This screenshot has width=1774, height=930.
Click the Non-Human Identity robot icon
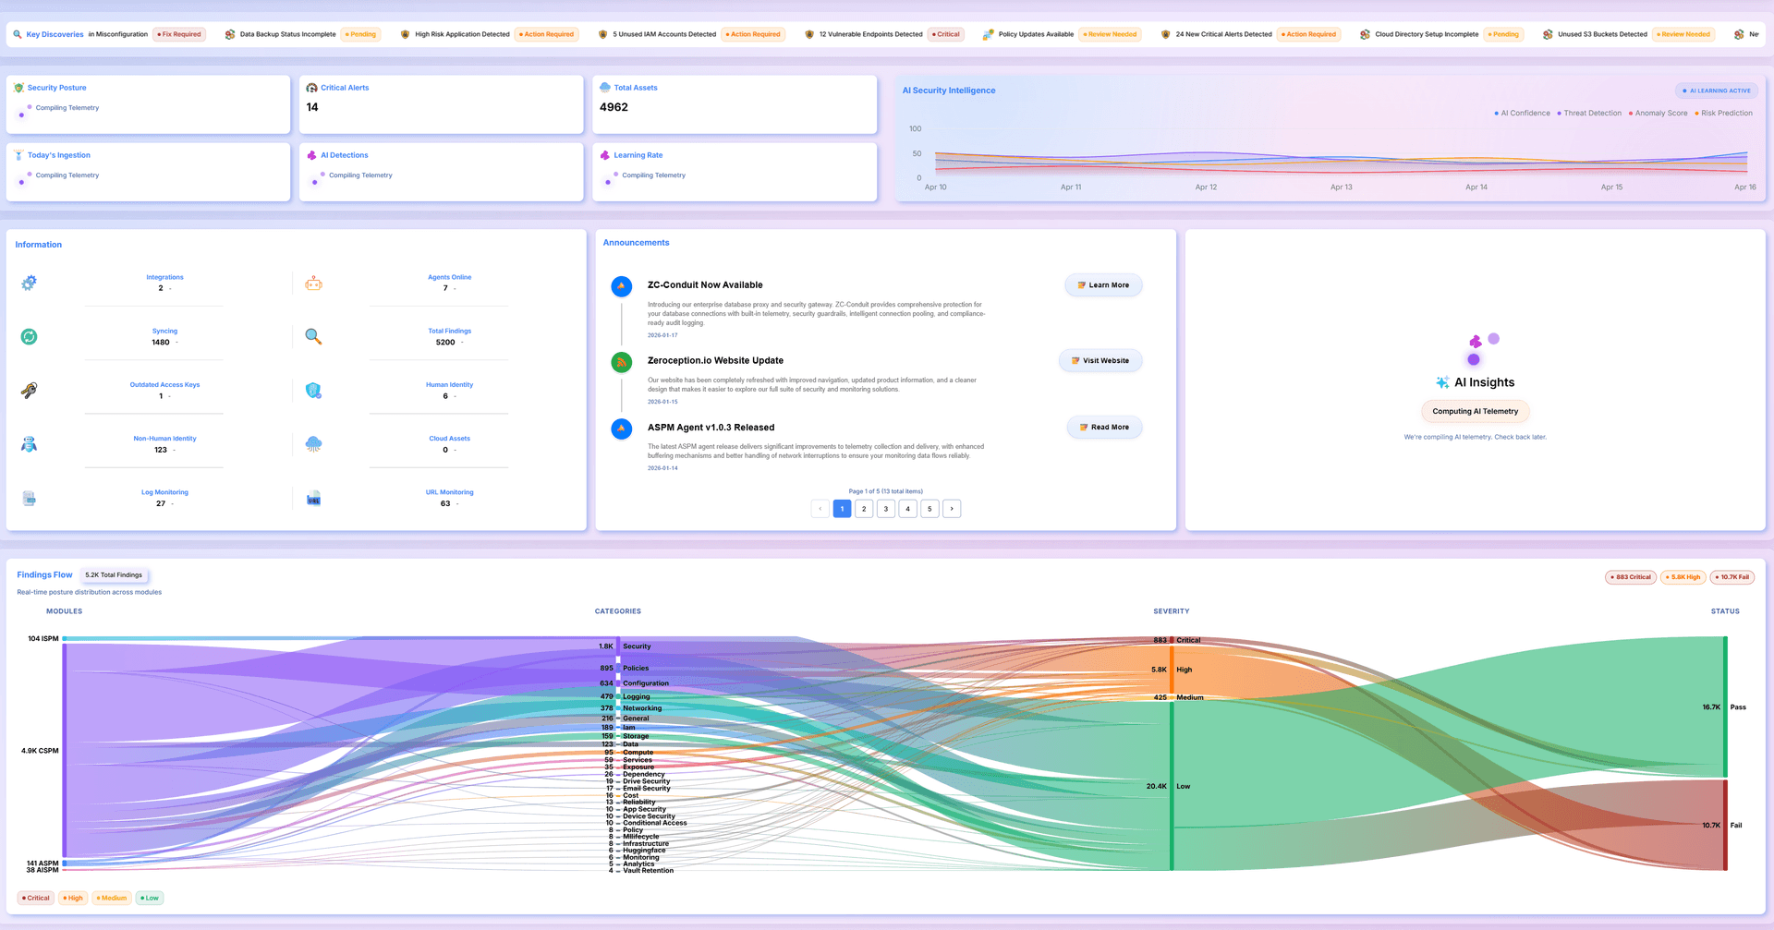tap(30, 444)
